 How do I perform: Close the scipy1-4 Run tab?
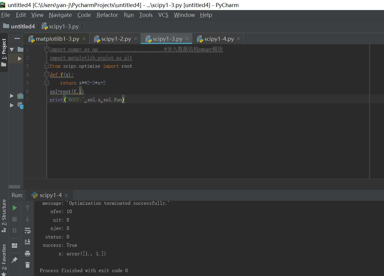[x=66, y=195]
